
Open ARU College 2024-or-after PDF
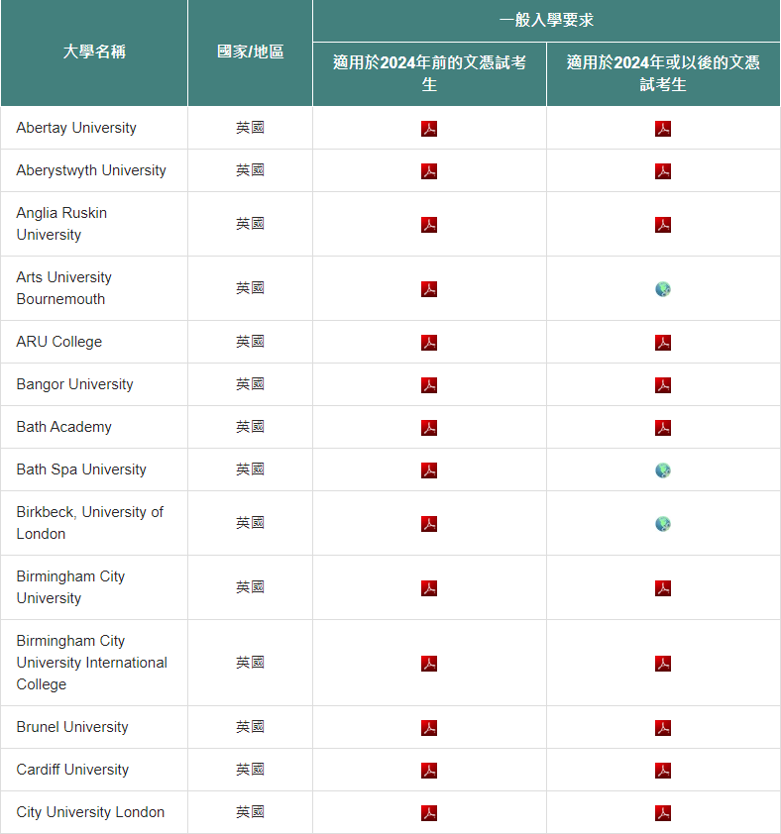click(x=663, y=343)
